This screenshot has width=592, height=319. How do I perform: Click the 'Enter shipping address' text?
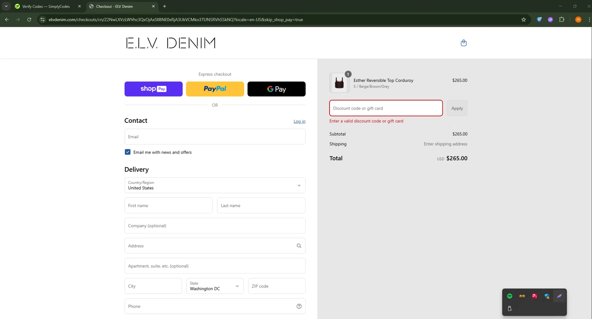tap(446, 144)
